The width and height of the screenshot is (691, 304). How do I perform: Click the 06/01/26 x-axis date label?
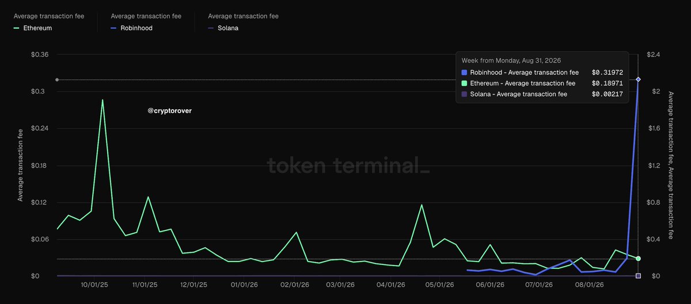pos(490,284)
